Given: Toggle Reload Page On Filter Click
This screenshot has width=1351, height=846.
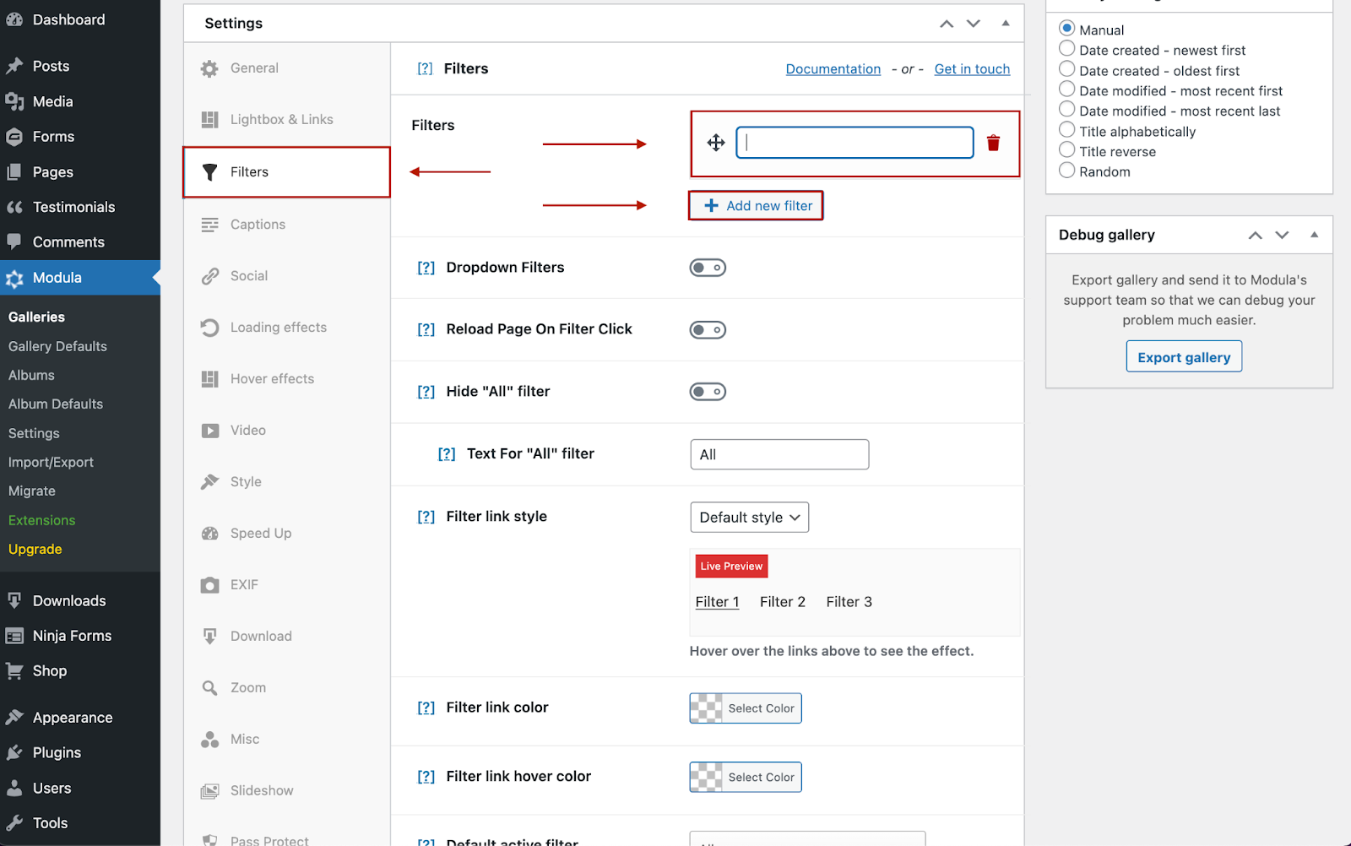Looking at the screenshot, I should [708, 329].
